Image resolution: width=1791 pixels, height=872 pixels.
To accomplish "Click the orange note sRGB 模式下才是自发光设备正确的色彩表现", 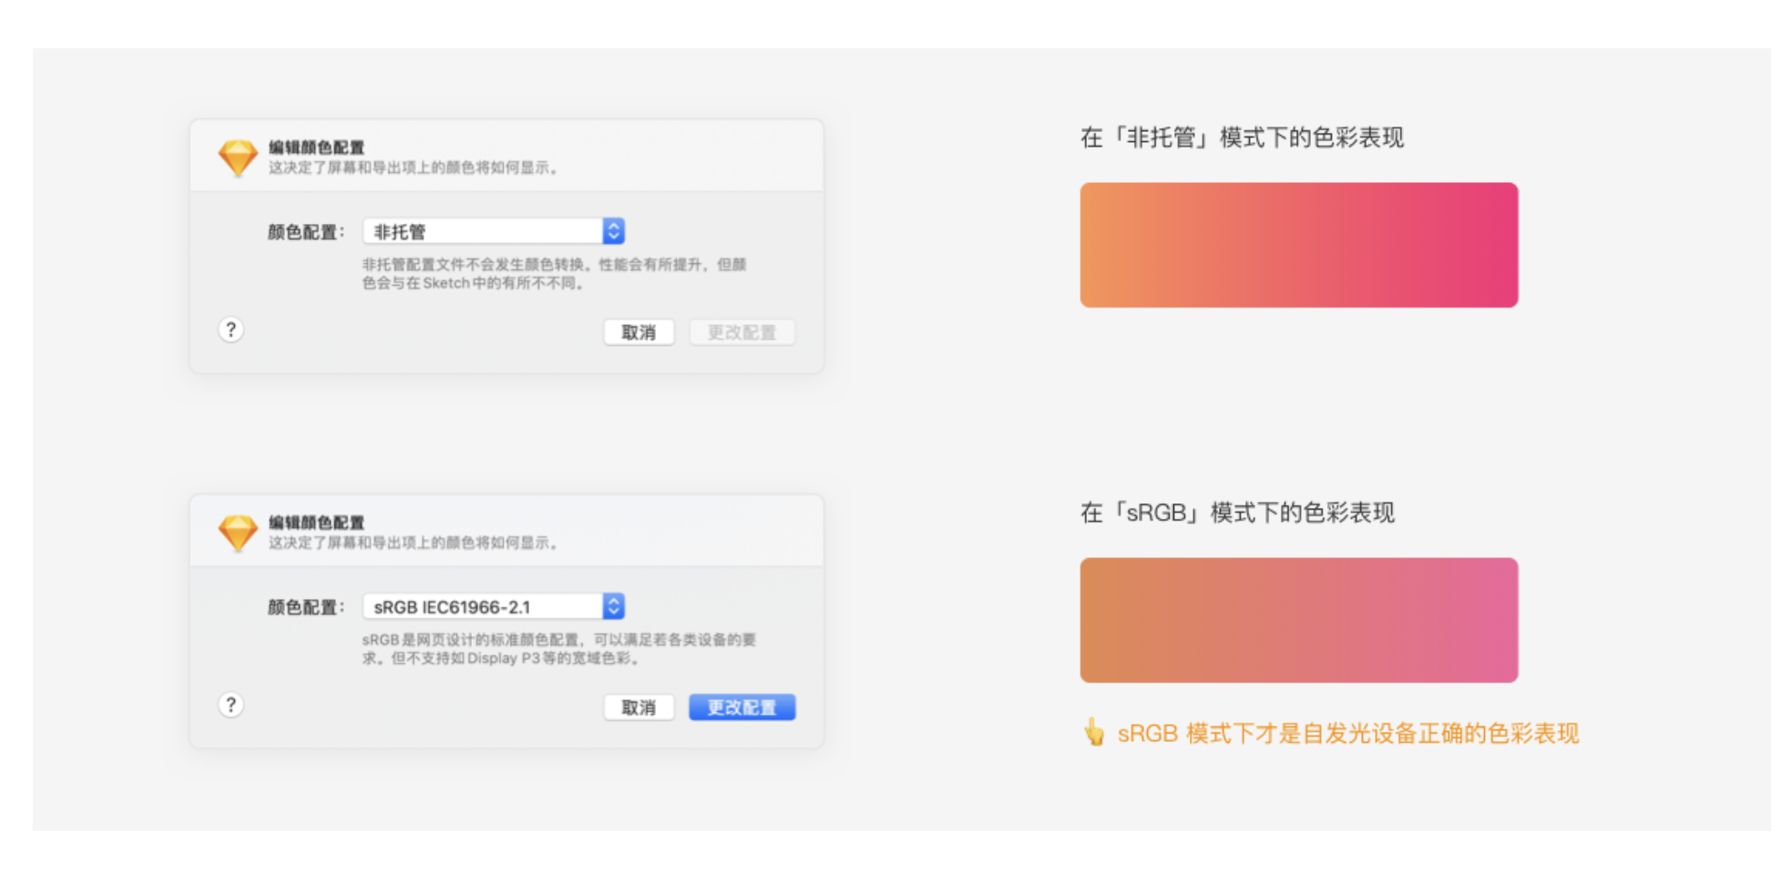I will tap(1347, 734).
